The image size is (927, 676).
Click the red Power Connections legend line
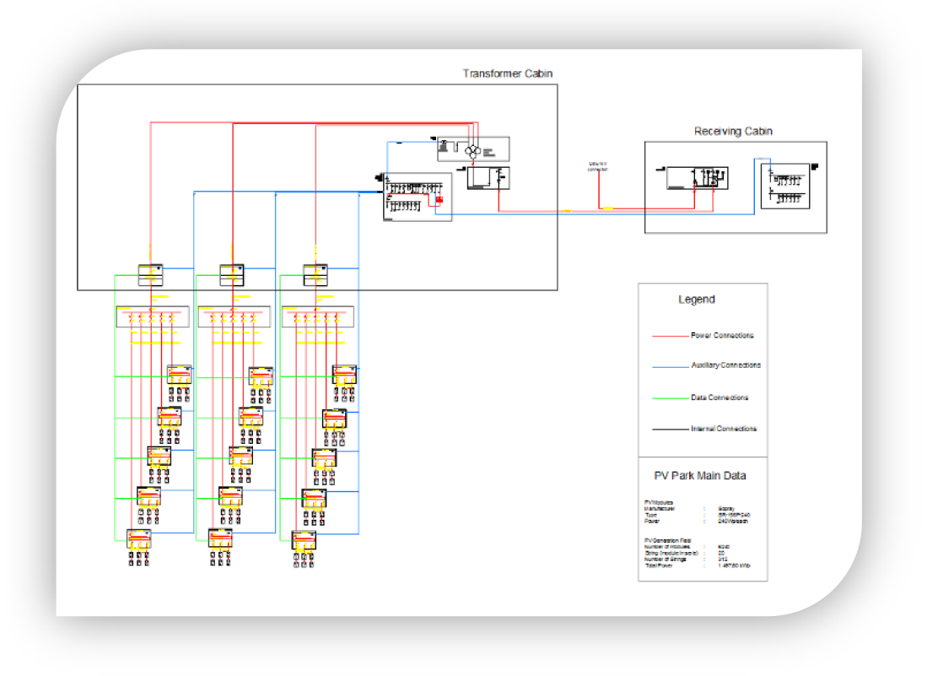(x=671, y=336)
